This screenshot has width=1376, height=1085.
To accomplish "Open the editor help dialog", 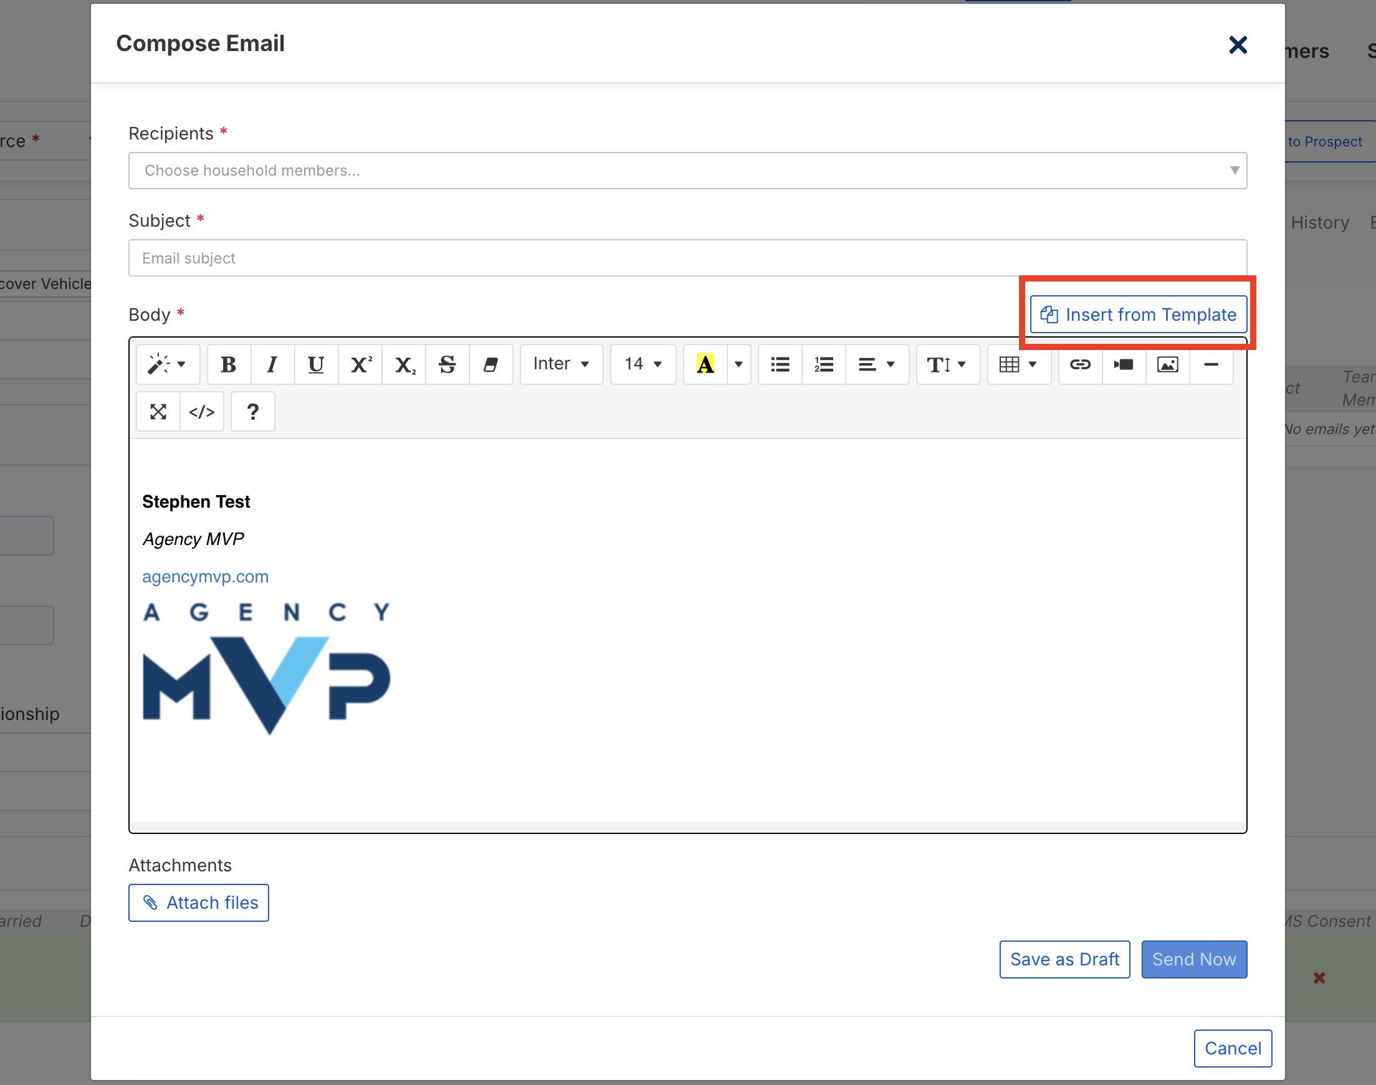I will point(253,412).
